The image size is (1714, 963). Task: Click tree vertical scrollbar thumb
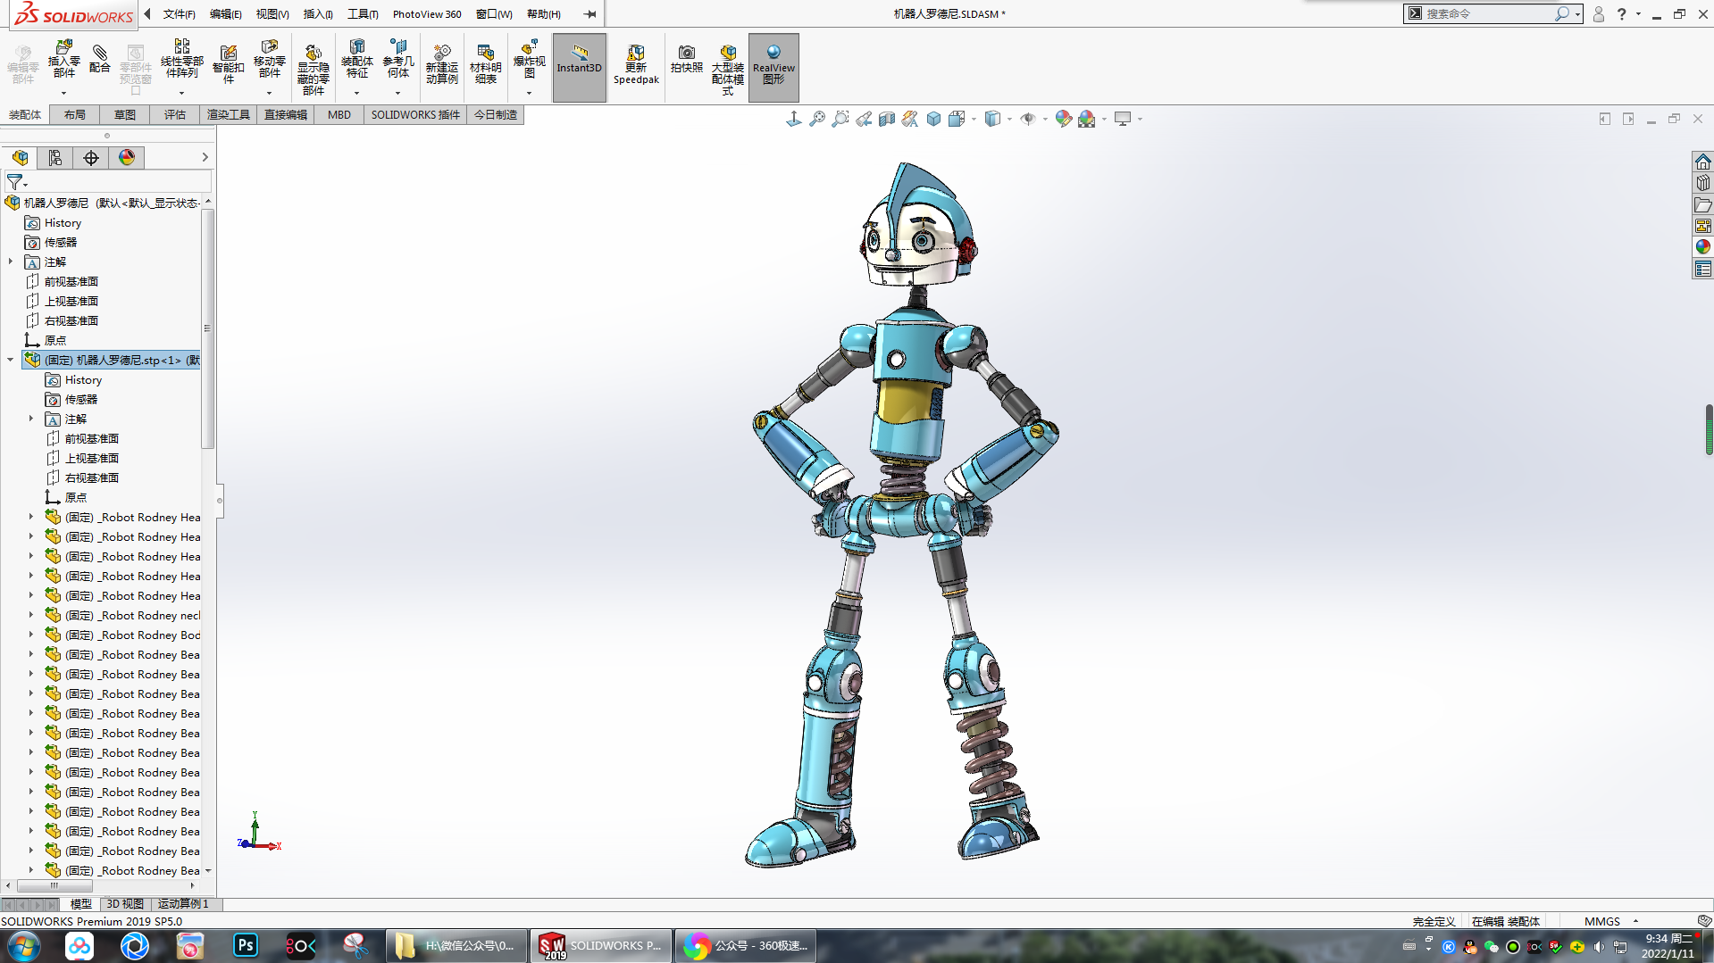(x=207, y=328)
